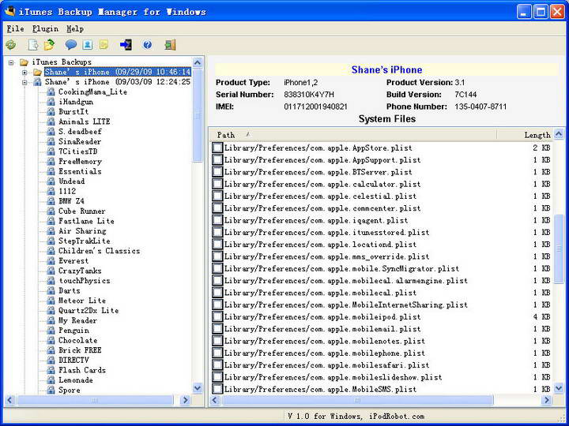Click the backup tree vertical scrollbar thumb
The image size is (569, 426).
click(x=198, y=115)
